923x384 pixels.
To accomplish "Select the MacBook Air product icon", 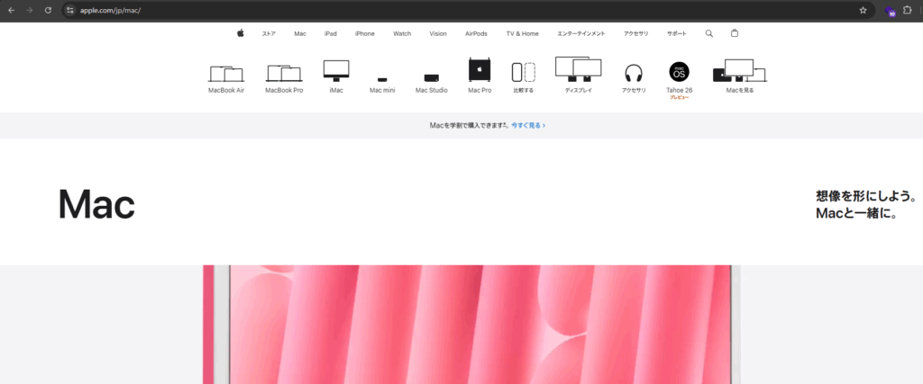I will [226, 74].
